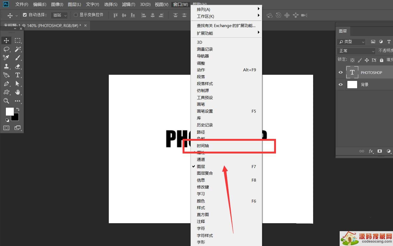Select the Zoom magnifier tool
Image resolution: width=393 pixels, height=246 pixels.
click(x=6, y=101)
